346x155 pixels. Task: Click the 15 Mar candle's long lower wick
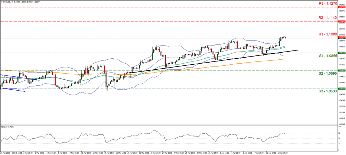(x=107, y=88)
